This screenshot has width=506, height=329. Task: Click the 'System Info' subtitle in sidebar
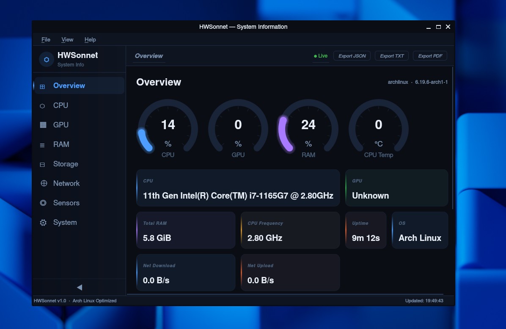pyautogui.click(x=71, y=65)
